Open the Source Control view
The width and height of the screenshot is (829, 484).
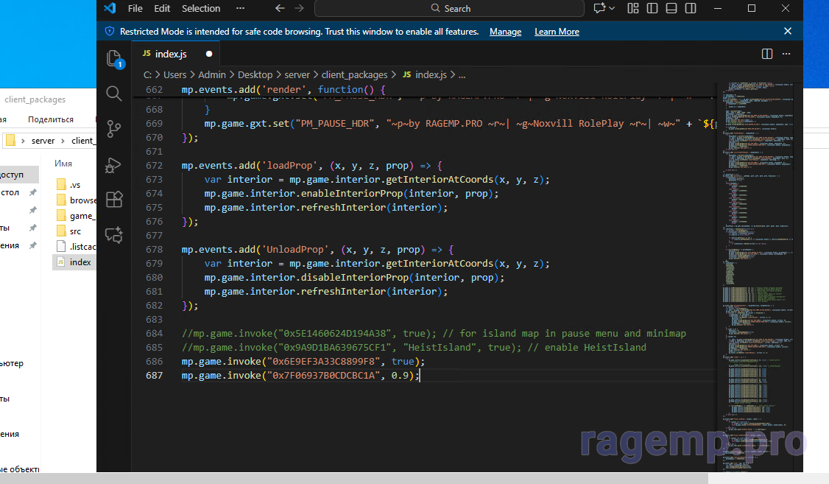(114, 129)
